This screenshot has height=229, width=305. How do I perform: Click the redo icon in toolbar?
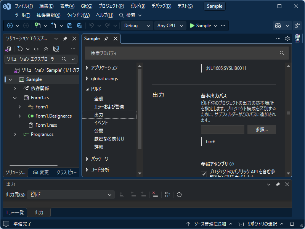[108, 26]
